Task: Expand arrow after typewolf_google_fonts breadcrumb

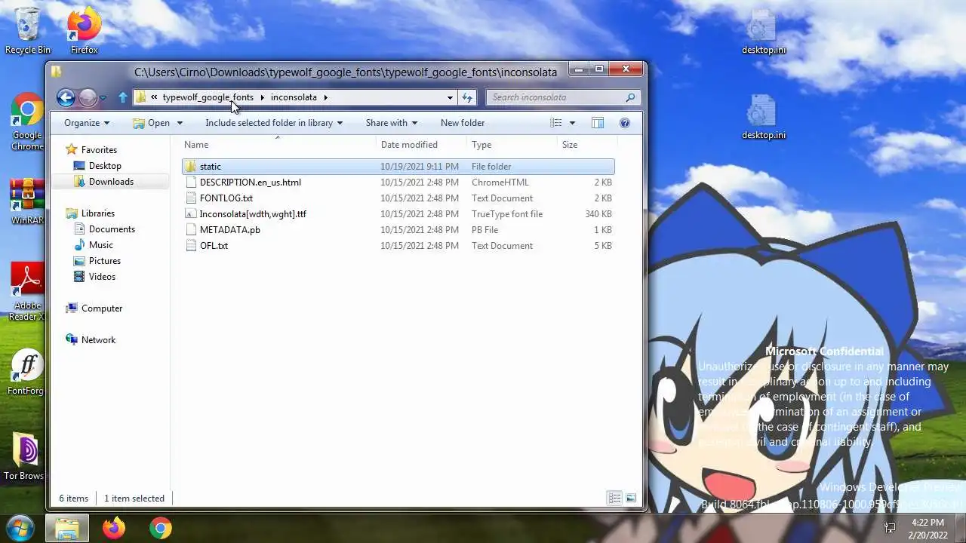Action: pyautogui.click(x=262, y=97)
